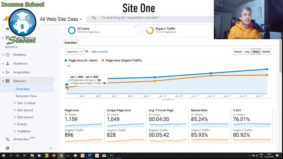283x159 pixels.
Task: Click the Unique Pageviews value 1,049
Action: point(113,119)
